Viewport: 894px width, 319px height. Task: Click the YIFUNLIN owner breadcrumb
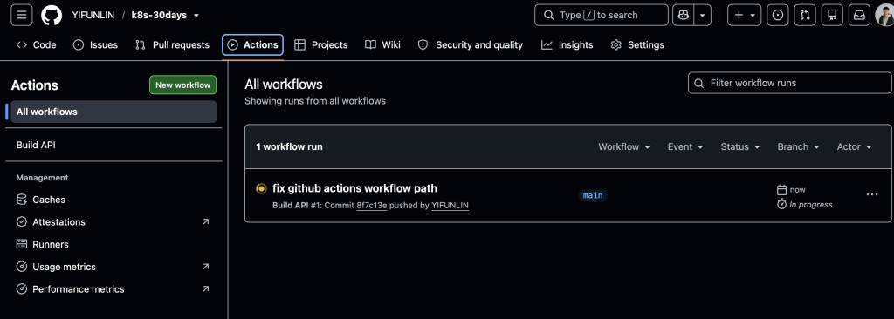point(93,16)
